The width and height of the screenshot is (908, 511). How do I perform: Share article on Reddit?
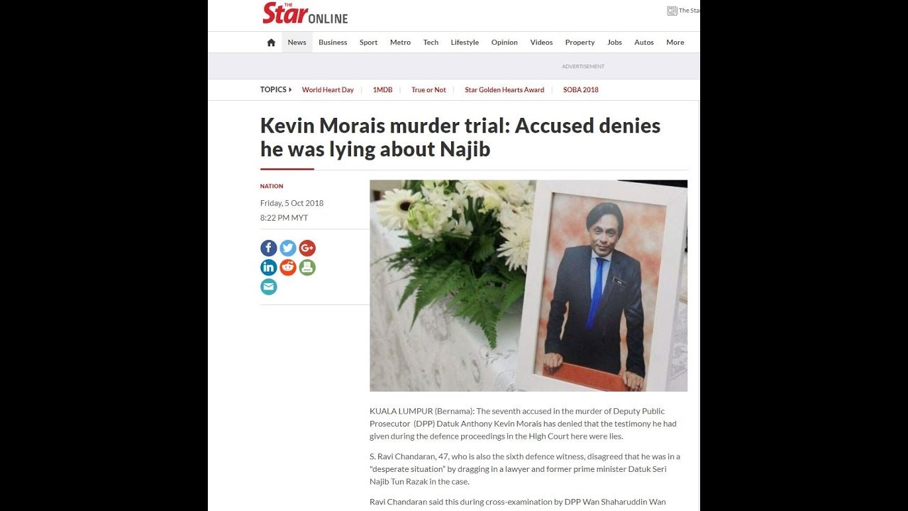(x=288, y=268)
